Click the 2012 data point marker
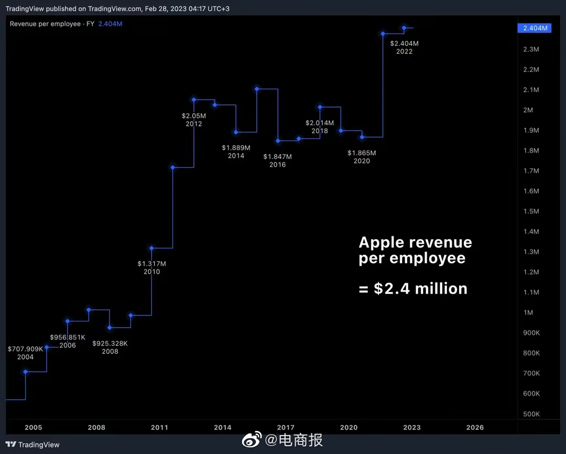 click(194, 100)
